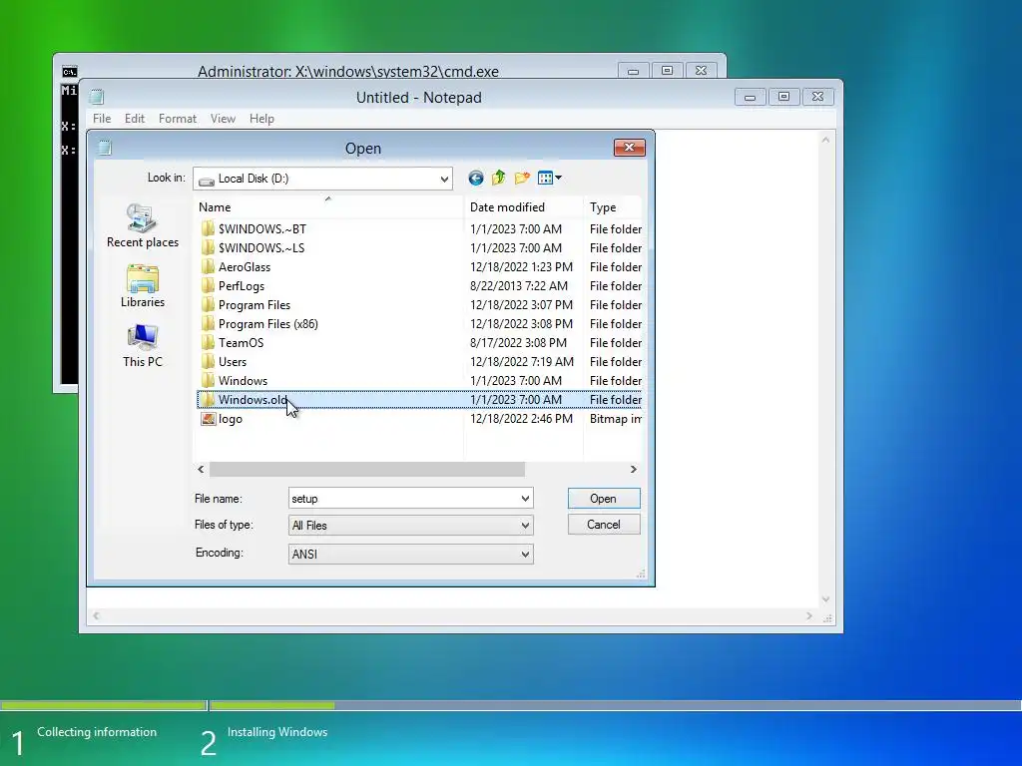Create a new folder in Local Disk D
Screen dimensions: 1022x766
(521, 178)
